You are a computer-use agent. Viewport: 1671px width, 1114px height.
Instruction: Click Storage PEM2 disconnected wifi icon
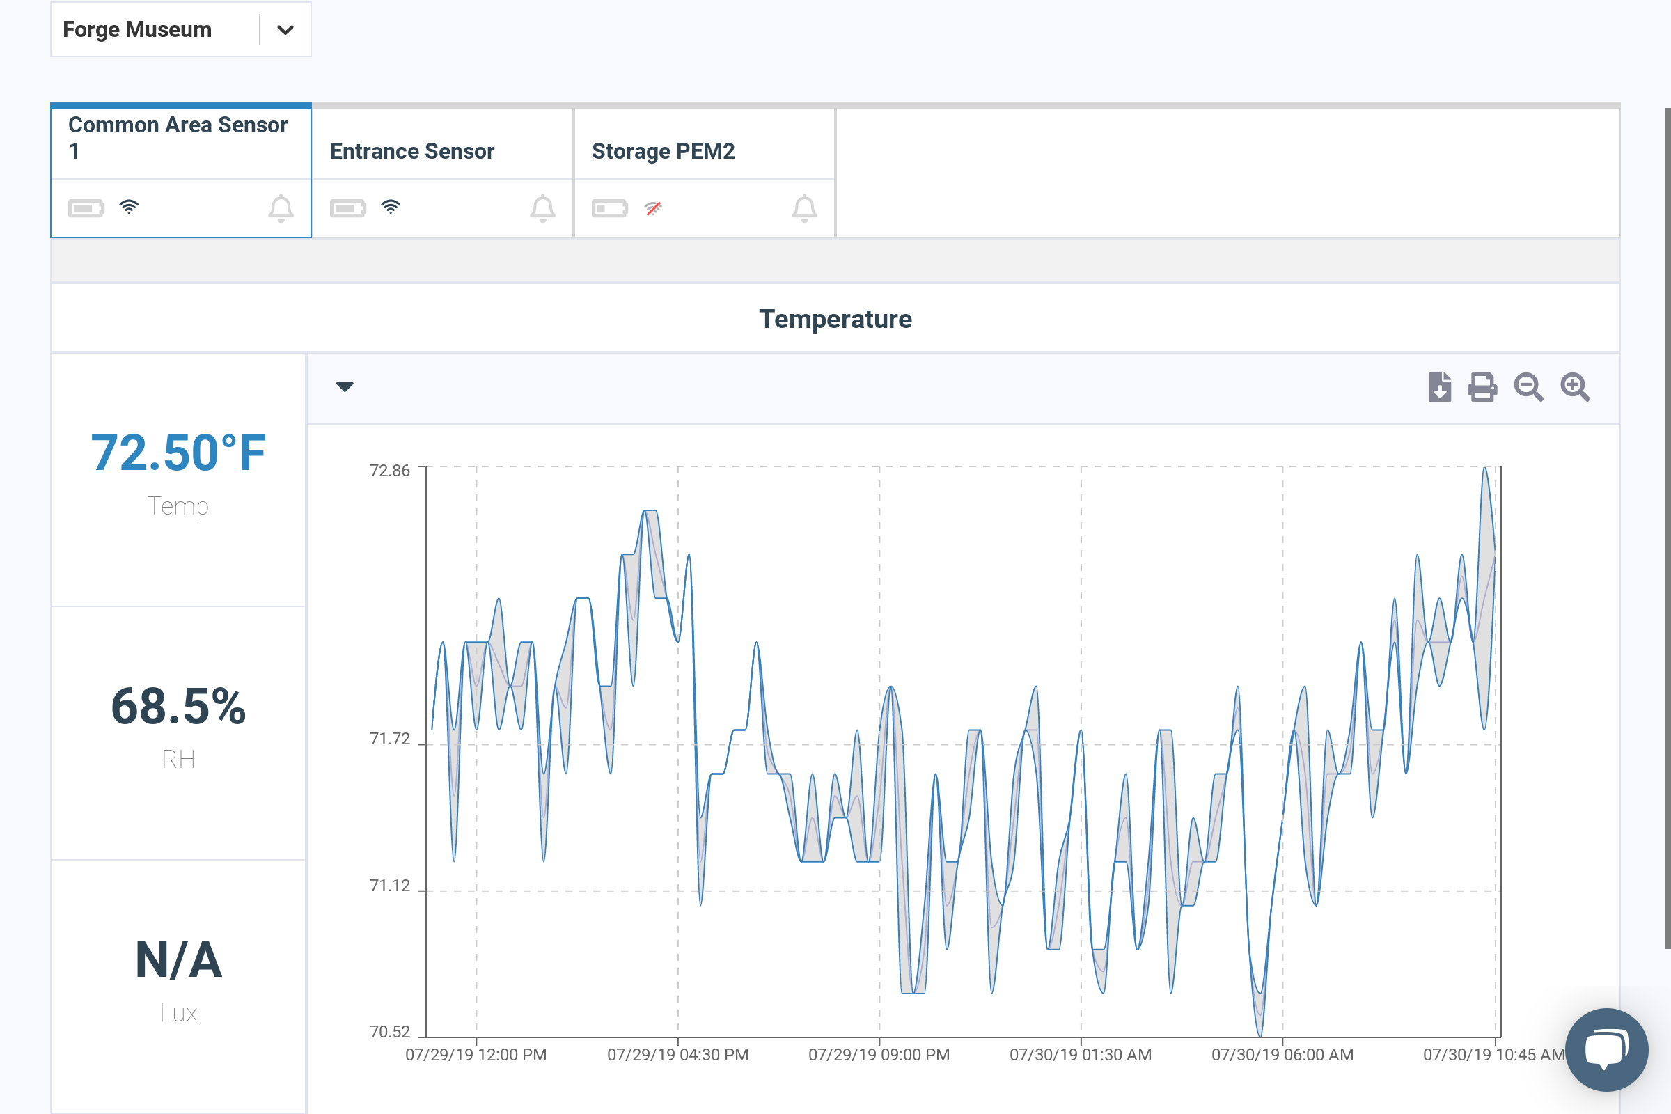coord(653,208)
